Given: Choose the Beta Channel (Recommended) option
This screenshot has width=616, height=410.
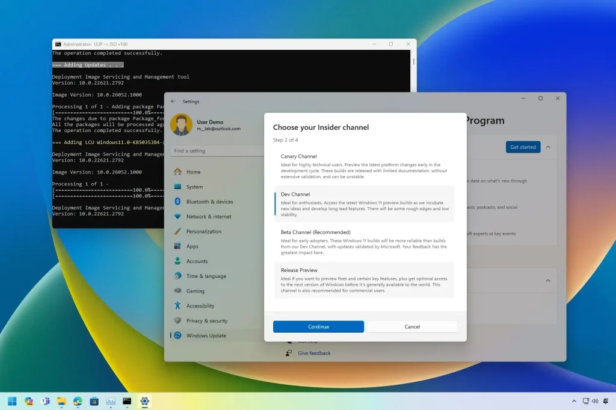Looking at the screenshot, I should coord(364,240).
